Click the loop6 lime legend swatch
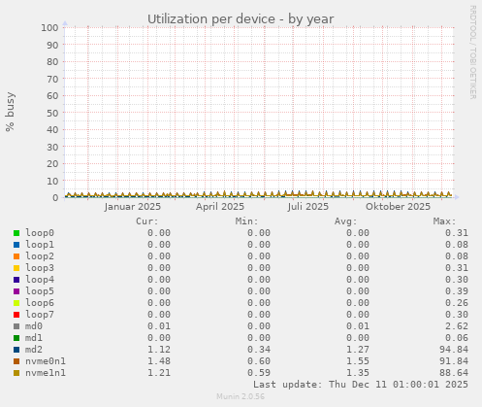 16,303
